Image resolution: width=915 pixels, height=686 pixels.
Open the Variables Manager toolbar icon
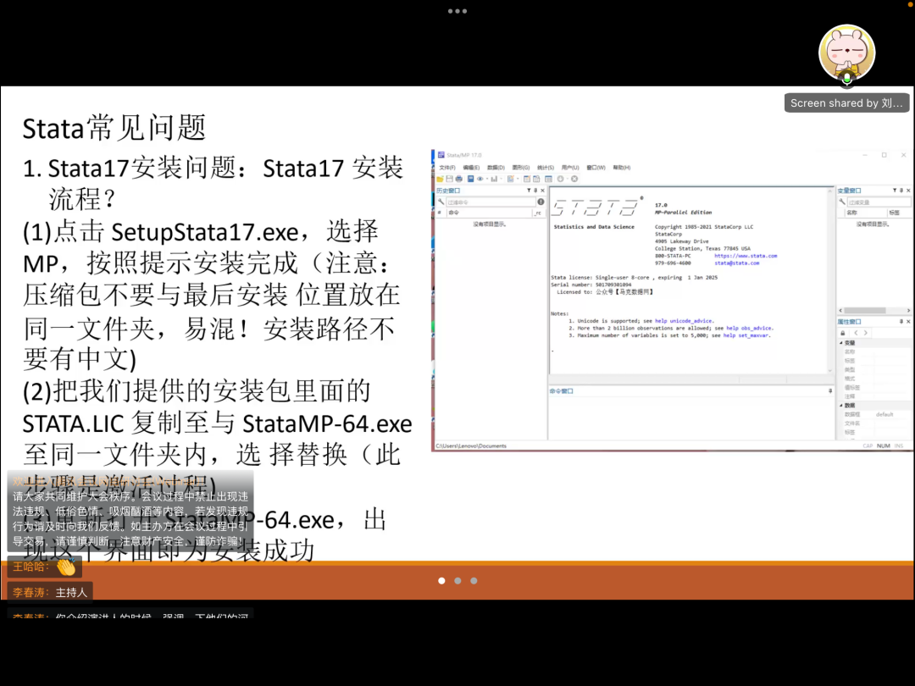pyautogui.click(x=548, y=179)
